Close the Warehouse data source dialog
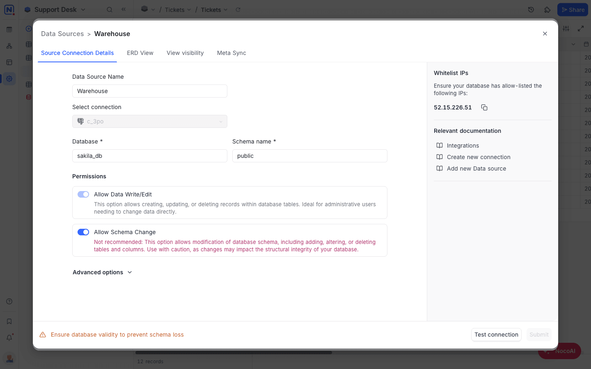Viewport: 591px width, 369px height. tap(545, 34)
